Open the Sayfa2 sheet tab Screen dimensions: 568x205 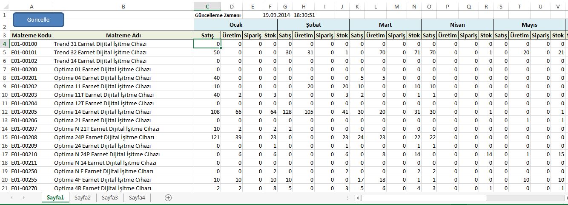tap(83, 197)
